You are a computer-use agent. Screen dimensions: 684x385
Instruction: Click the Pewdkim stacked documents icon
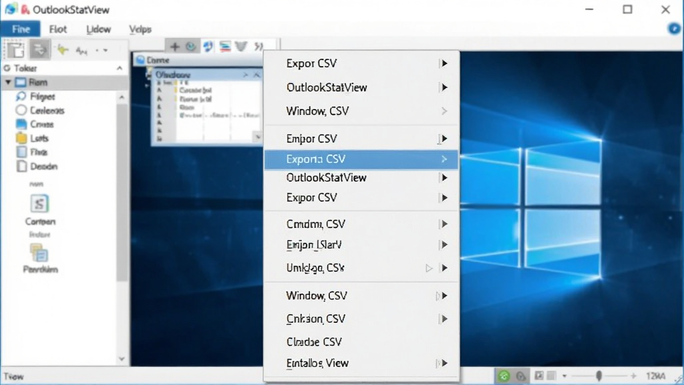pyautogui.click(x=39, y=253)
